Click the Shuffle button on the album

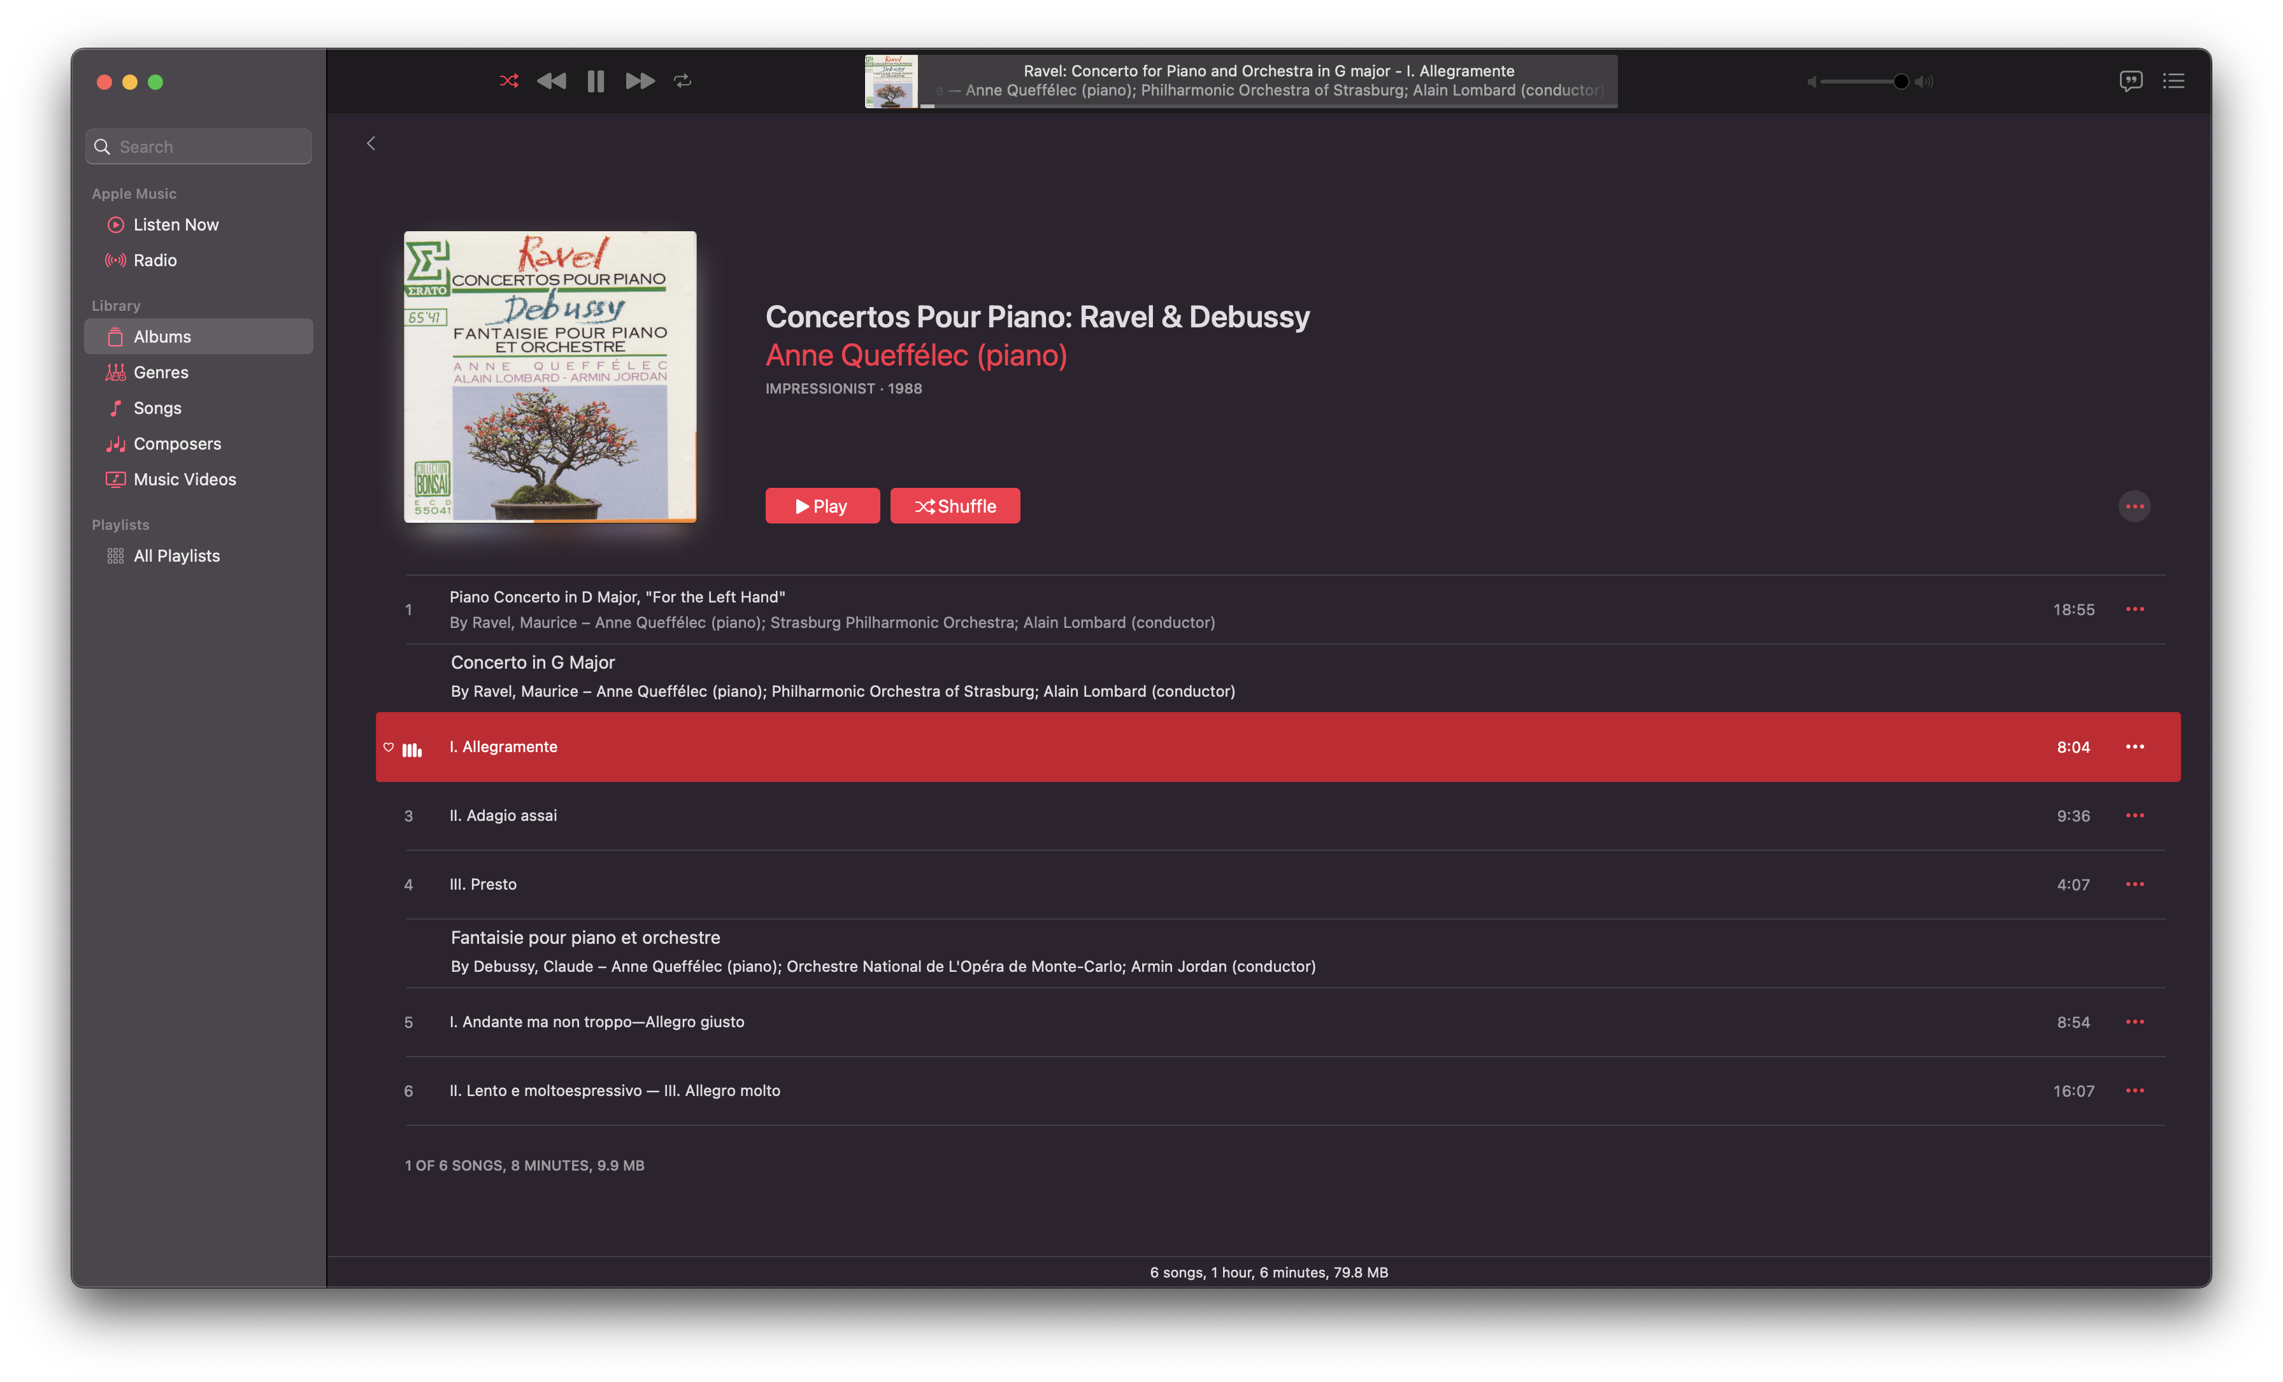[x=954, y=505]
